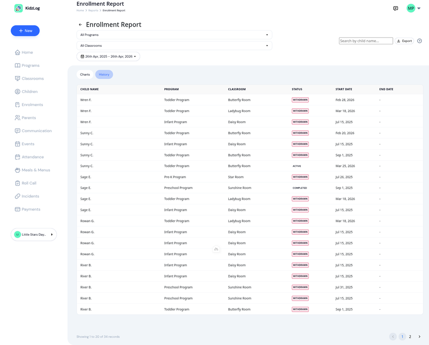This screenshot has width=429, height=345.
Task: Go to page 2
Action: point(410,337)
